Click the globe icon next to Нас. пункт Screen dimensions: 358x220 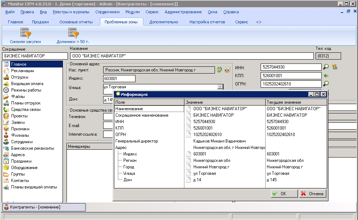click(x=219, y=70)
